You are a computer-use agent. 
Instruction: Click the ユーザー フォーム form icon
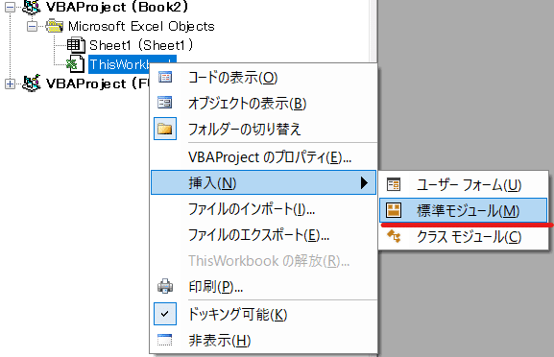tap(394, 184)
